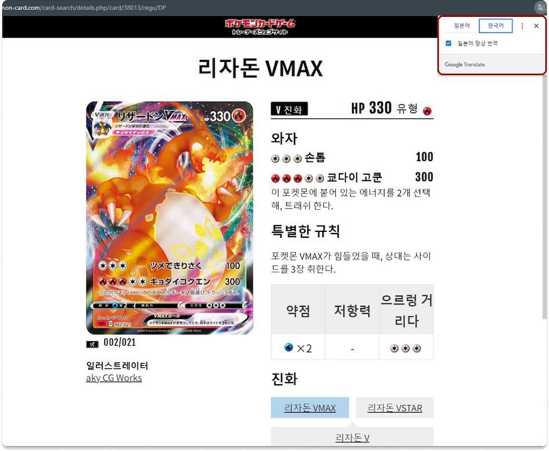Click the '손톱' attack name
Image resolution: width=549 pixels, height=451 pixels.
[x=315, y=158]
